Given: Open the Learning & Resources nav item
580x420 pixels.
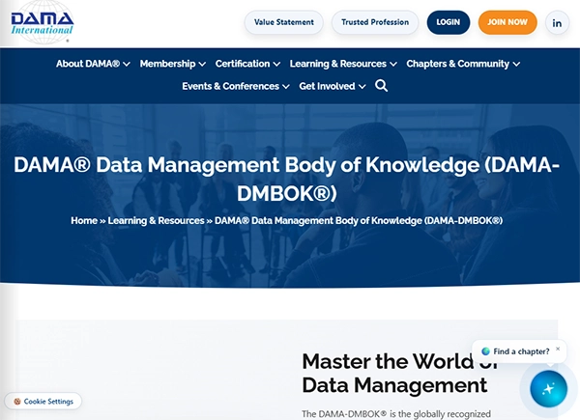Looking at the screenshot, I should click(338, 64).
